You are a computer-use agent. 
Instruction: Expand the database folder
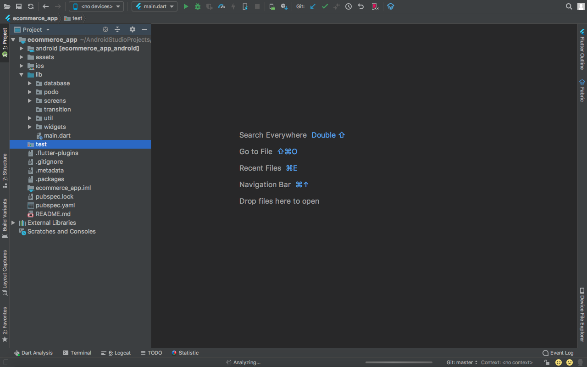click(30, 83)
